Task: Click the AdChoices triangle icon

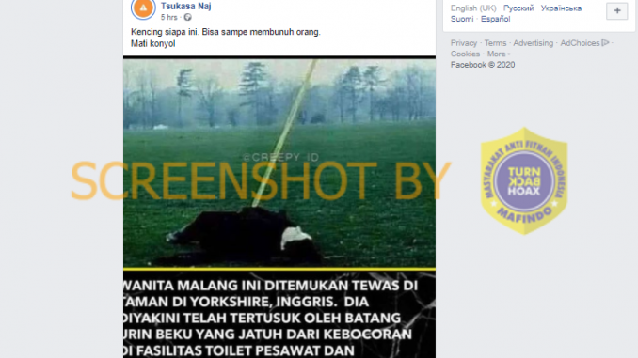Action: click(605, 42)
